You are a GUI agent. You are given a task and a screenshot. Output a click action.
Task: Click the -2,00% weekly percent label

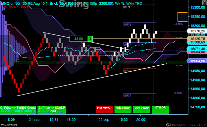(x=178, y=66)
